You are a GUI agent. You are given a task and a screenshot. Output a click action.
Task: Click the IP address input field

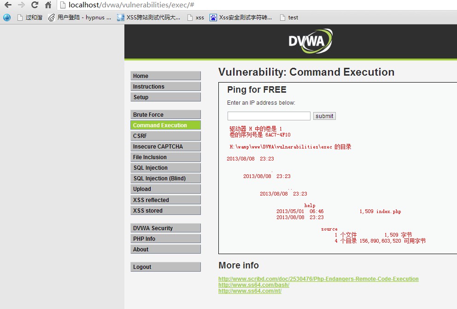point(269,116)
